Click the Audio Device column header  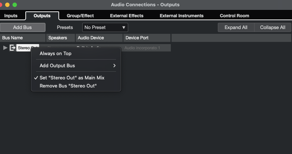pyautogui.click(x=91, y=38)
